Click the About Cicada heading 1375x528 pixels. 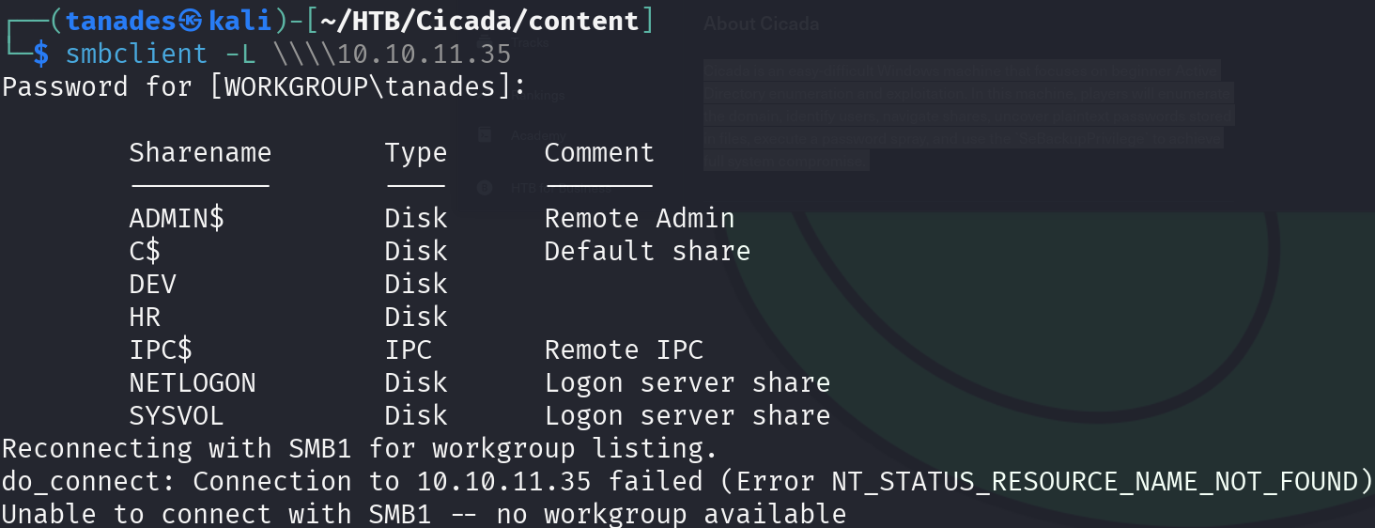click(x=761, y=24)
